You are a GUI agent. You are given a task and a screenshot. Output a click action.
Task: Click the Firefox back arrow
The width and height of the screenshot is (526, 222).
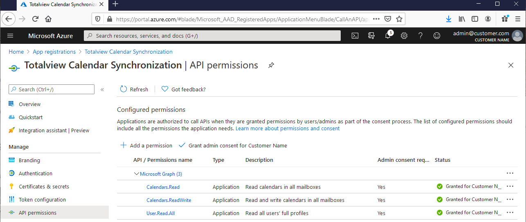pos(9,19)
